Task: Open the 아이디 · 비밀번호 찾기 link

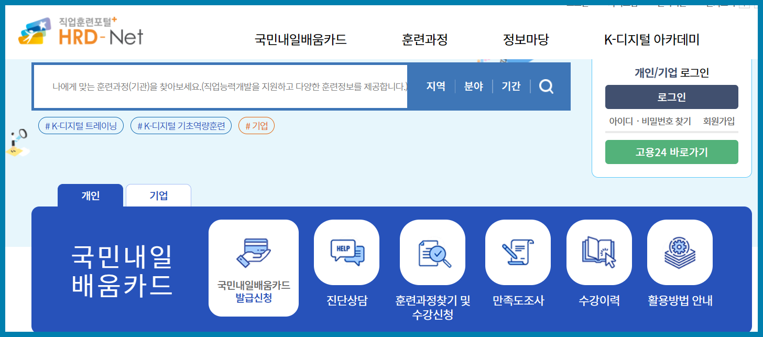Action: click(x=650, y=121)
